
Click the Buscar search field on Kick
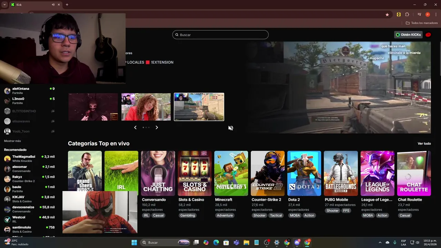point(220,35)
